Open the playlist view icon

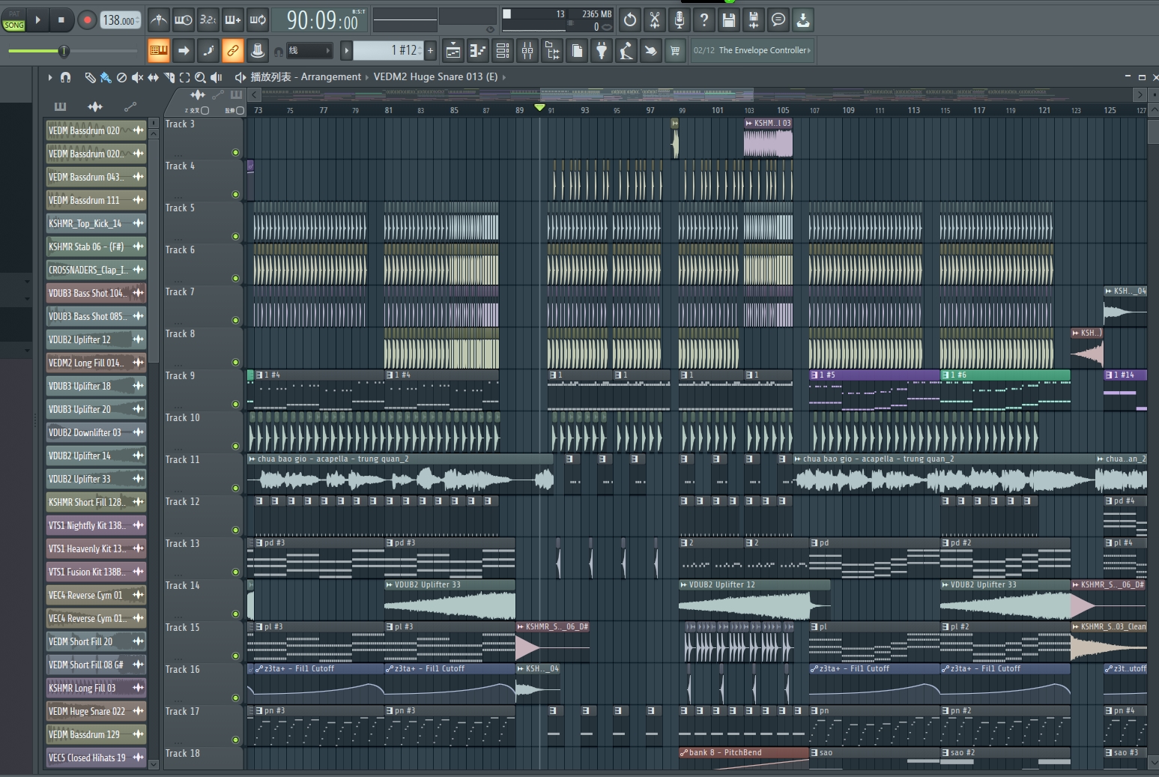(x=453, y=51)
